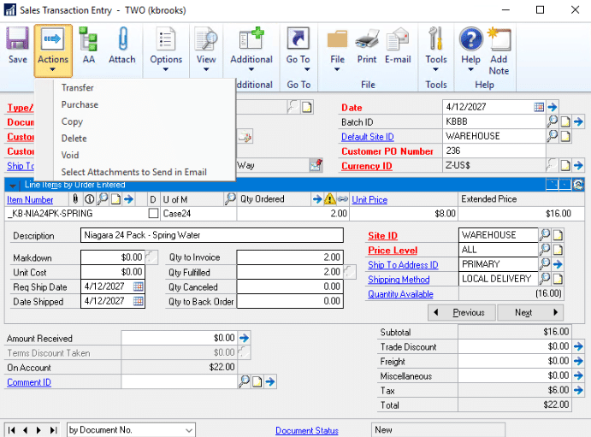This screenshot has height=437, width=591.
Task: Choose Purchase from the Actions menu
Action: 80,104
